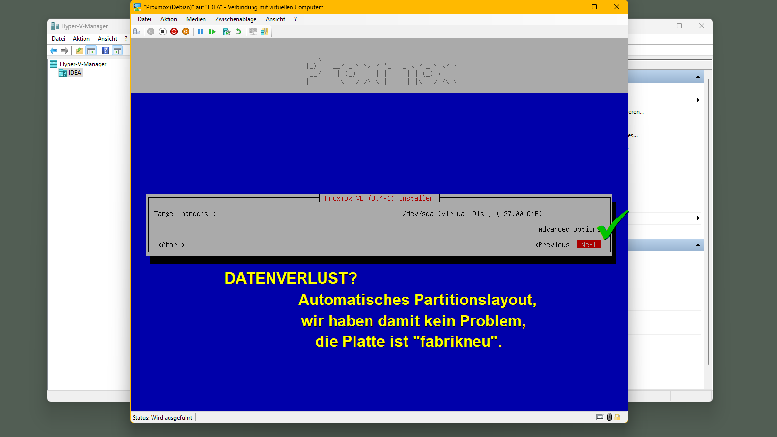Select next target harddisk with right chevron

point(602,214)
